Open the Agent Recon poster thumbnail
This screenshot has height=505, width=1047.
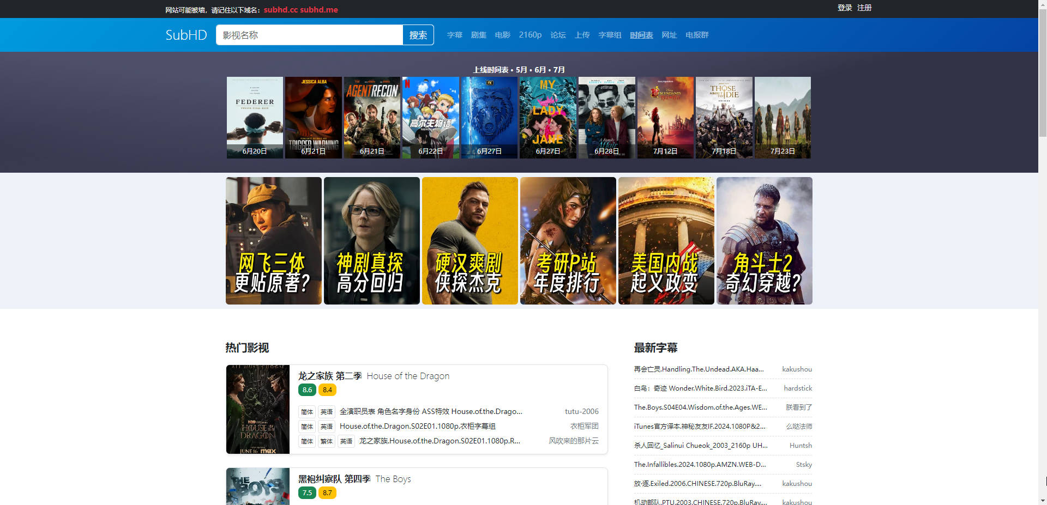coord(372,117)
